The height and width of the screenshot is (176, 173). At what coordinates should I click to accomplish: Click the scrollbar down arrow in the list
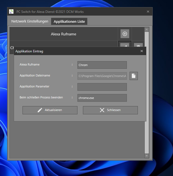[147, 156]
